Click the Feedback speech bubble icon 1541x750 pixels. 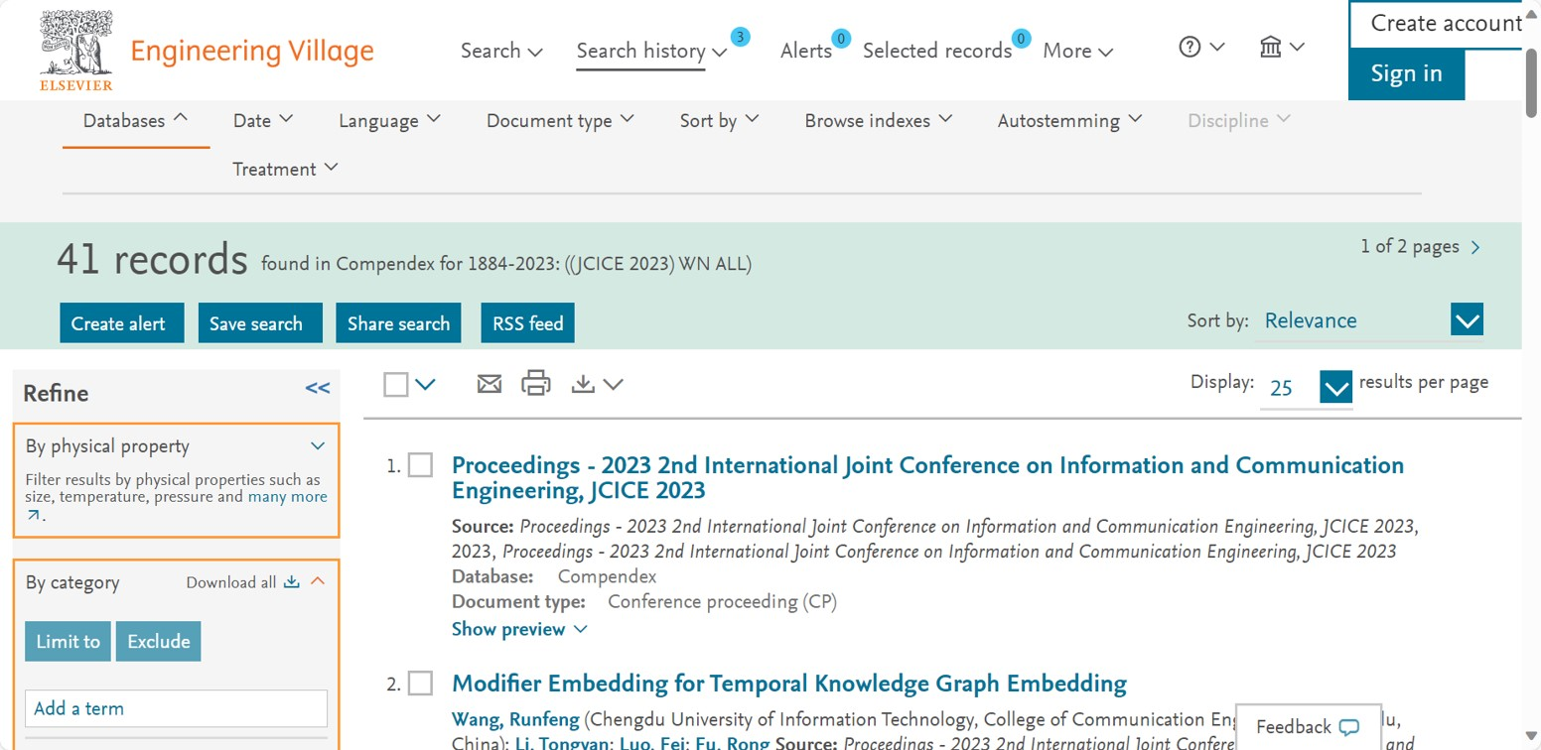(x=1348, y=727)
